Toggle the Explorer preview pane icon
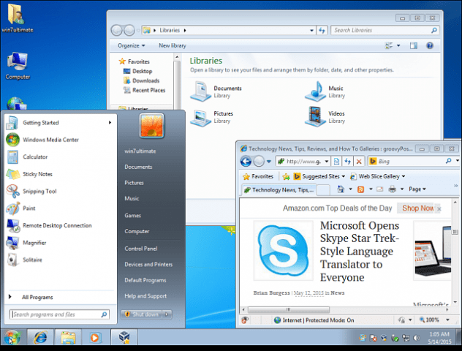The width and height of the screenshot is (462, 351). click(413, 45)
